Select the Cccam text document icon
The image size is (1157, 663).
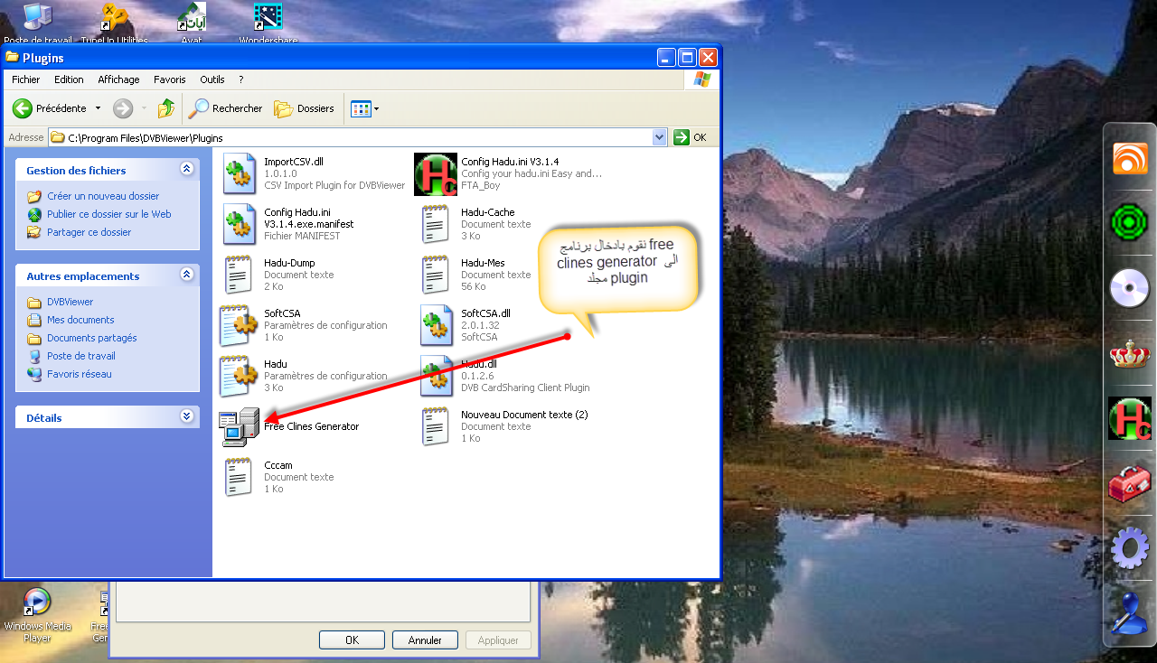point(239,477)
